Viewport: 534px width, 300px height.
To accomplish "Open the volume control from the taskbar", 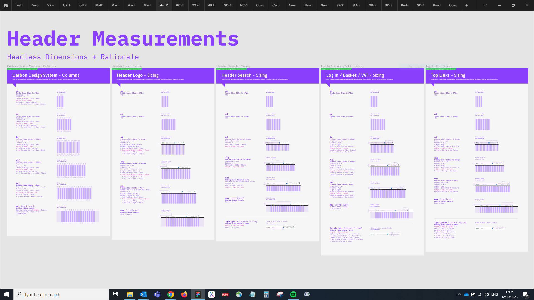I will point(486,294).
